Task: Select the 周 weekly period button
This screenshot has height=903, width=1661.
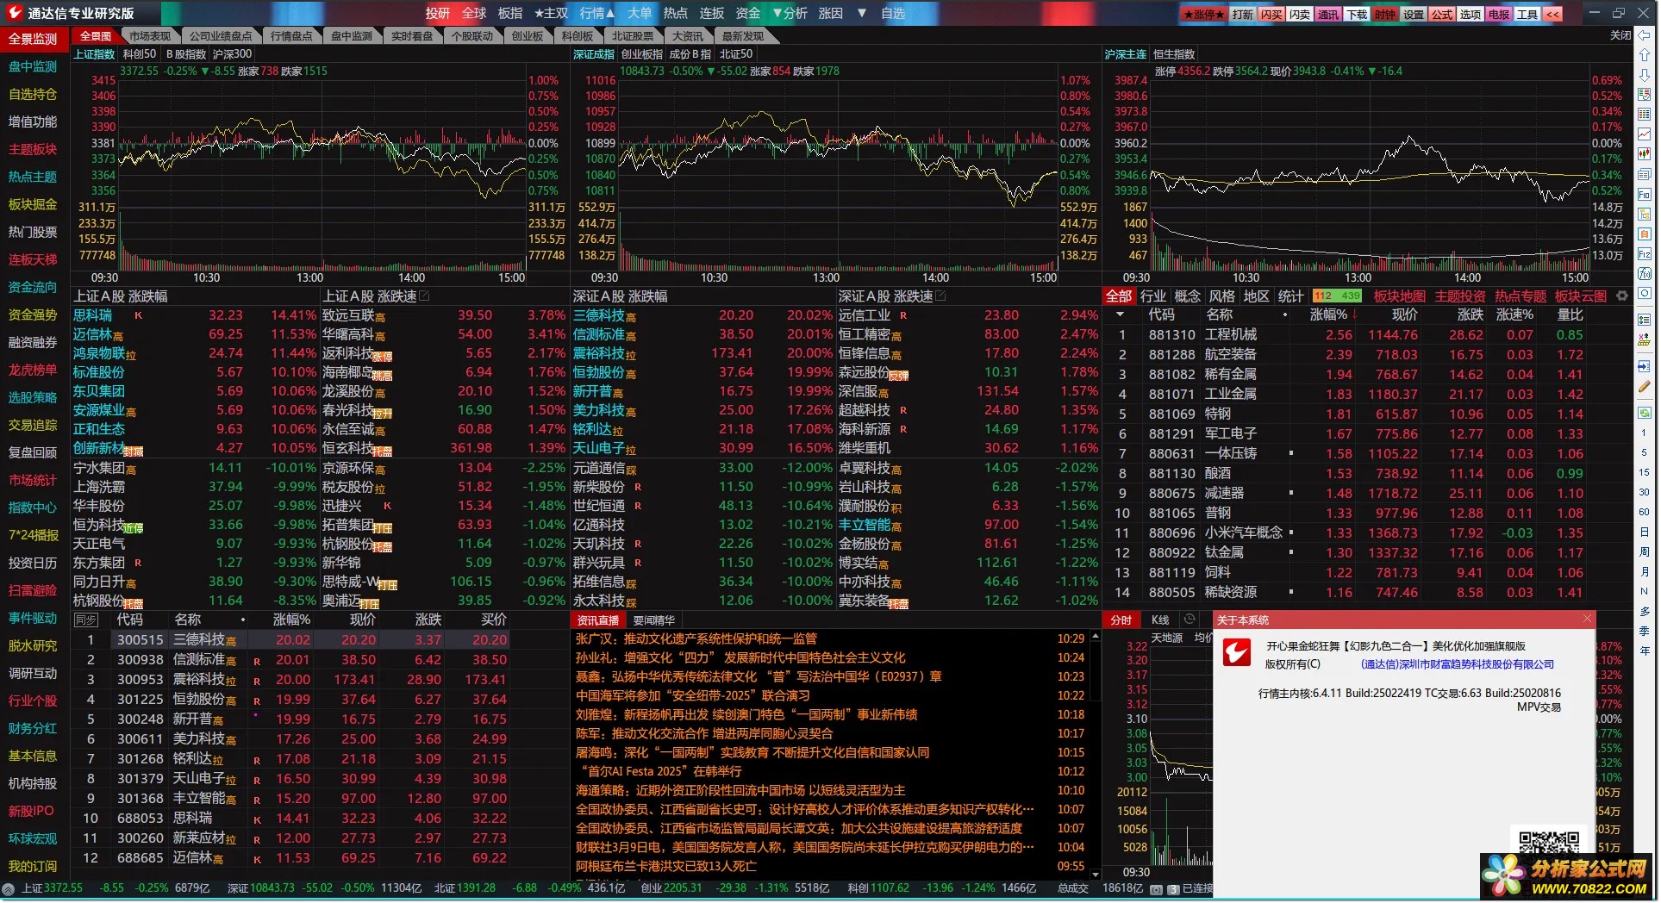Action: pos(1645,551)
